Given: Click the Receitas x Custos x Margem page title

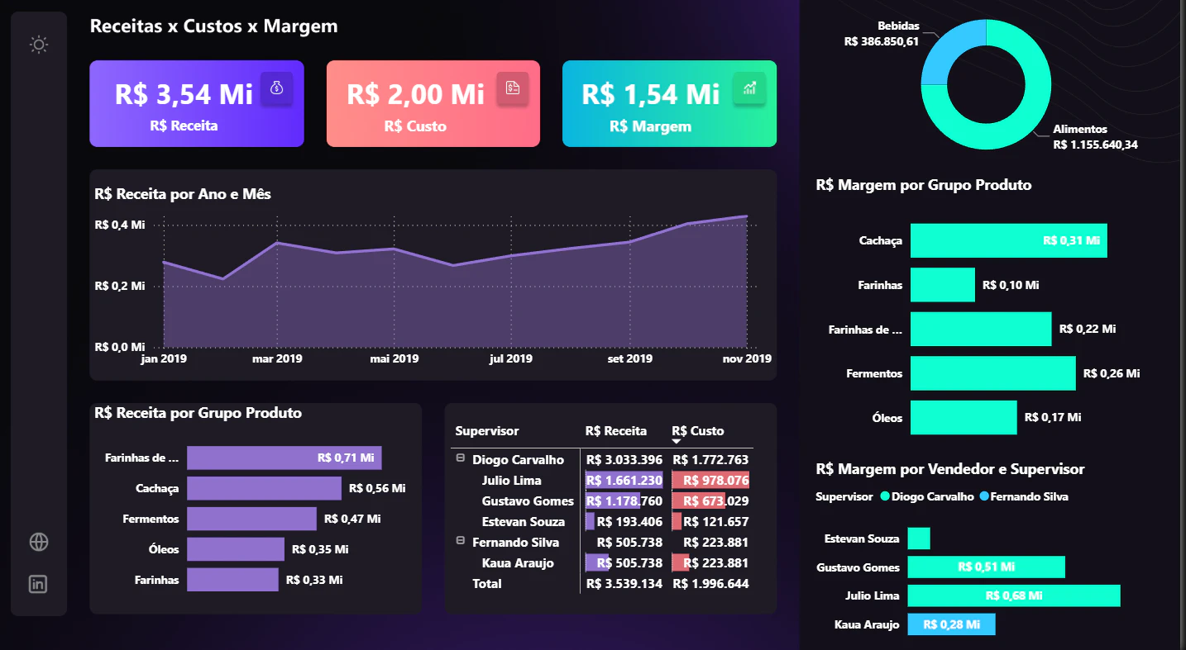Looking at the screenshot, I should point(213,26).
